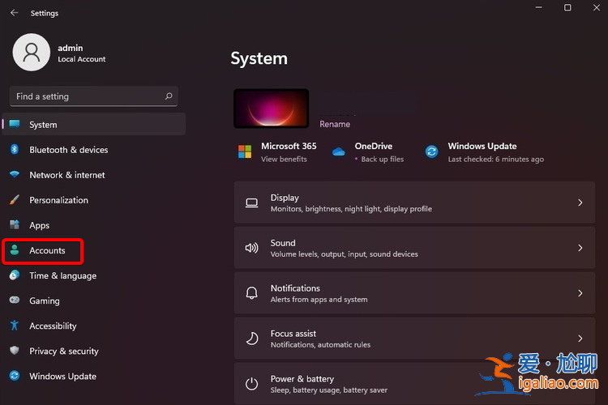Click the back arrow in Settings
608x405 pixels.
(15, 13)
